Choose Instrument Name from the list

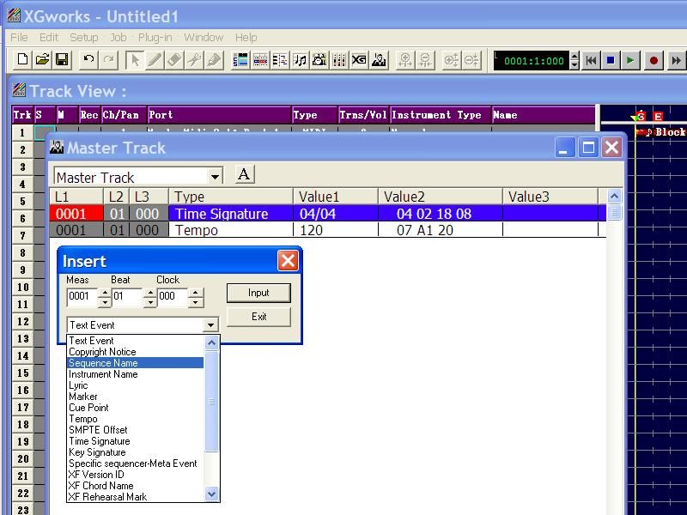click(136, 374)
